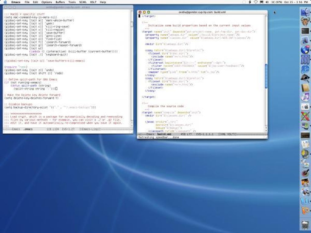Screen dimensions: 311x233
Task: Open the yellow-green globe dock icon
Action: 305,154
